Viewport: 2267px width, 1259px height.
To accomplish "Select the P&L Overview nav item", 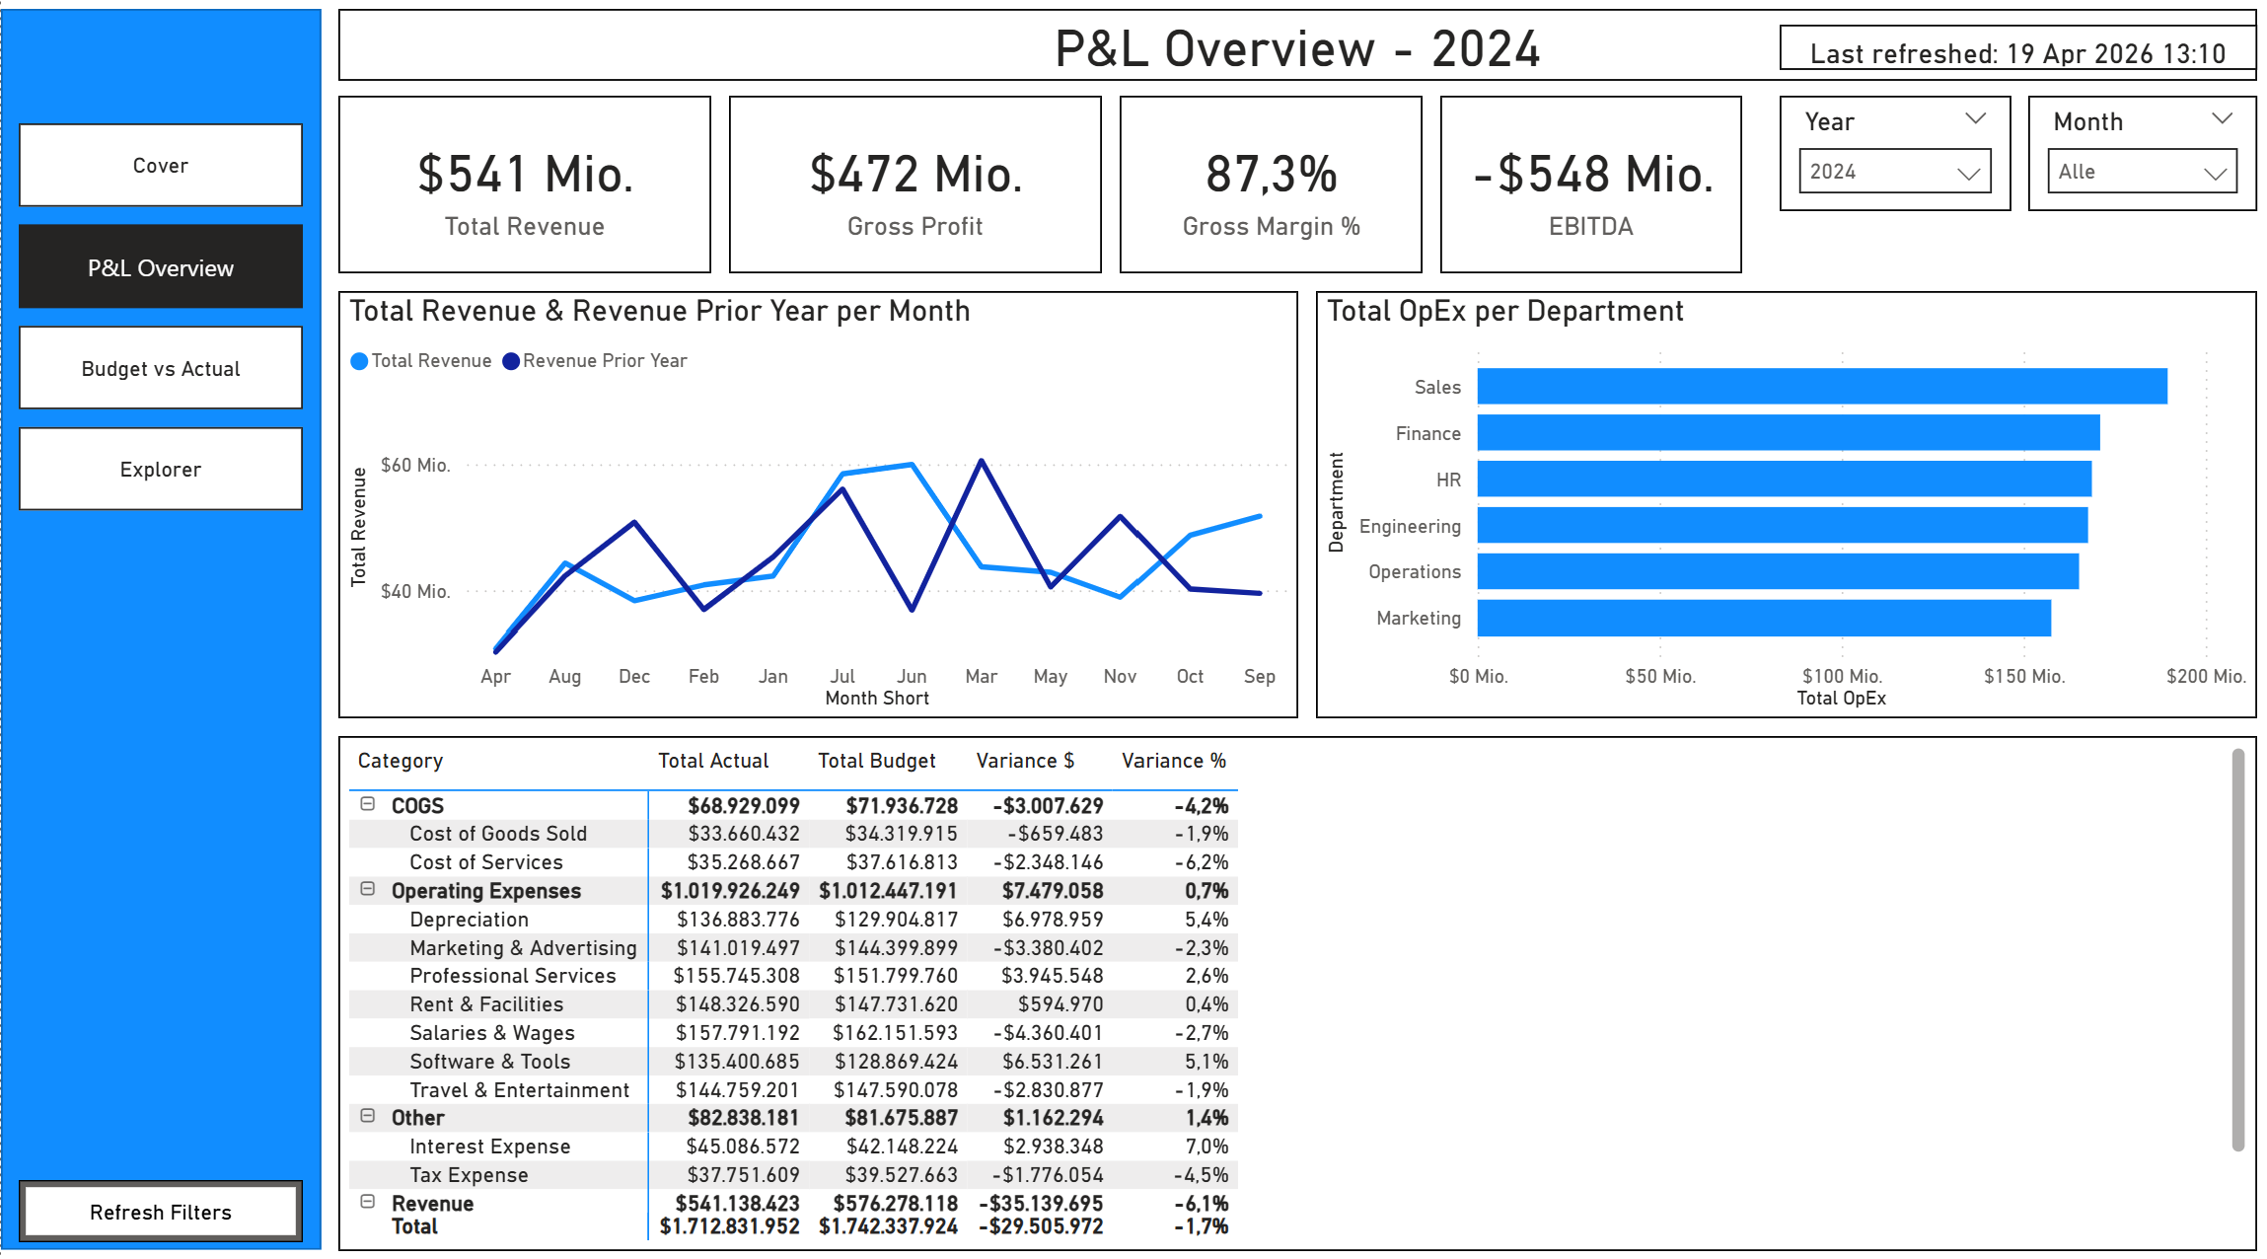I will (160, 266).
